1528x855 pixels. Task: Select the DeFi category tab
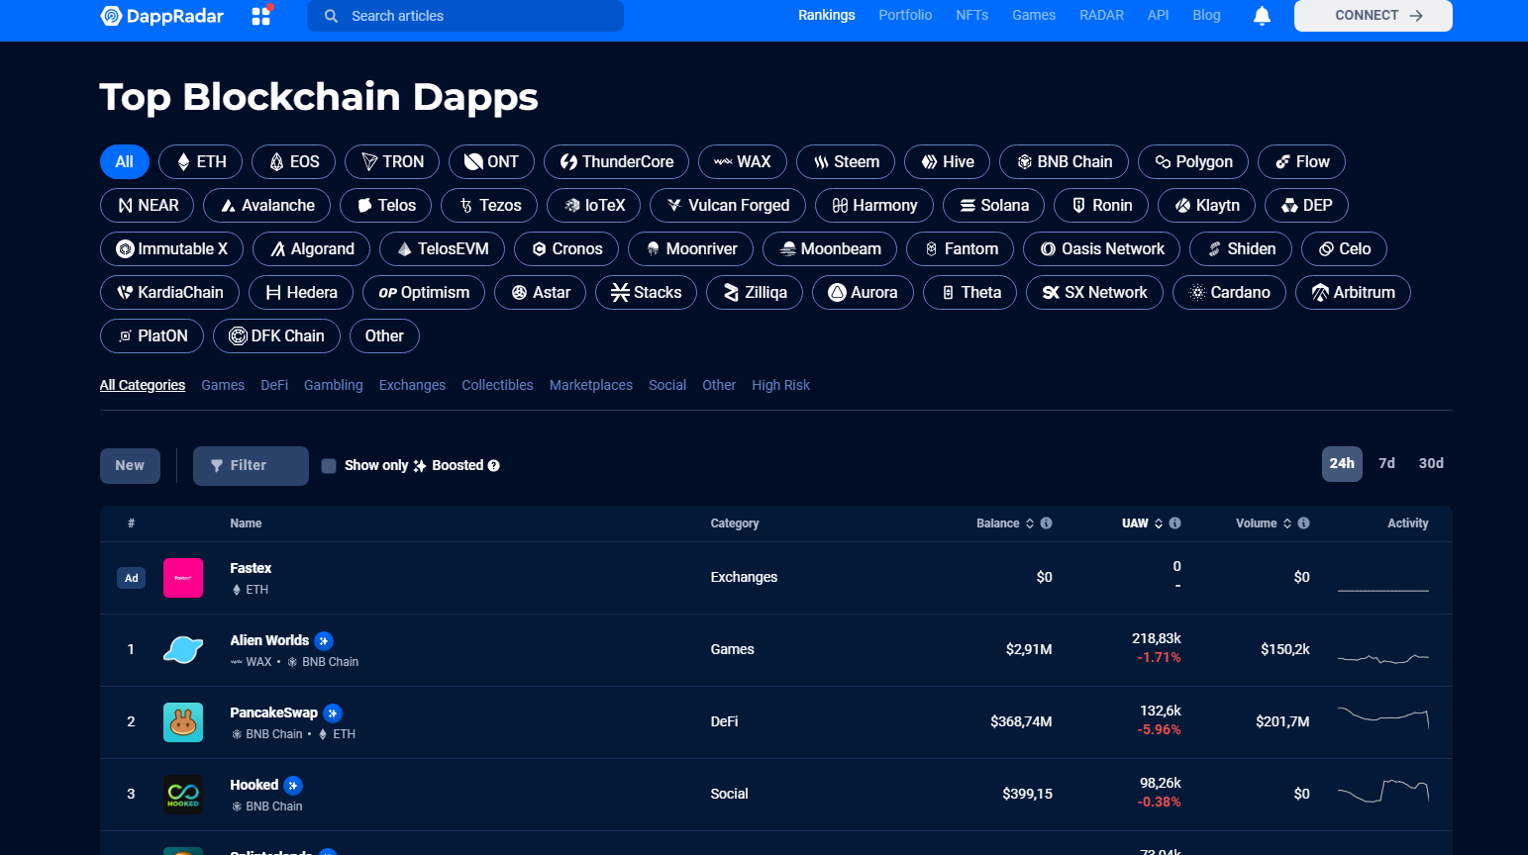point(274,385)
